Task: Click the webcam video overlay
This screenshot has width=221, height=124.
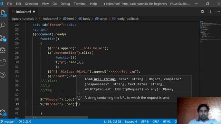Action: click(199, 111)
